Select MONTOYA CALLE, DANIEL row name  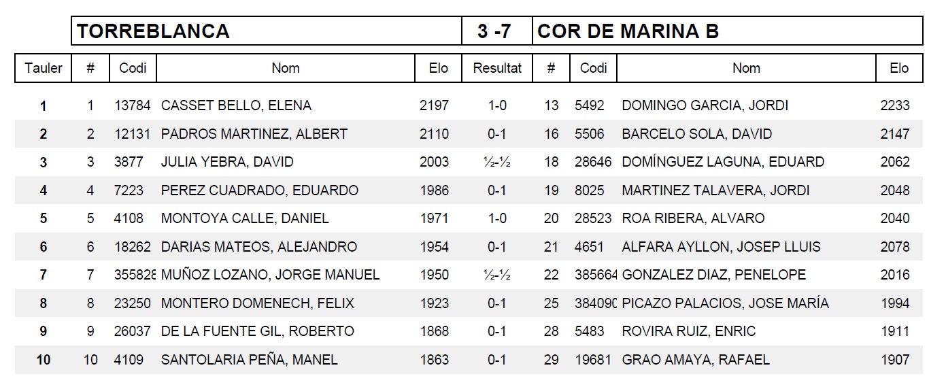pos(245,218)
